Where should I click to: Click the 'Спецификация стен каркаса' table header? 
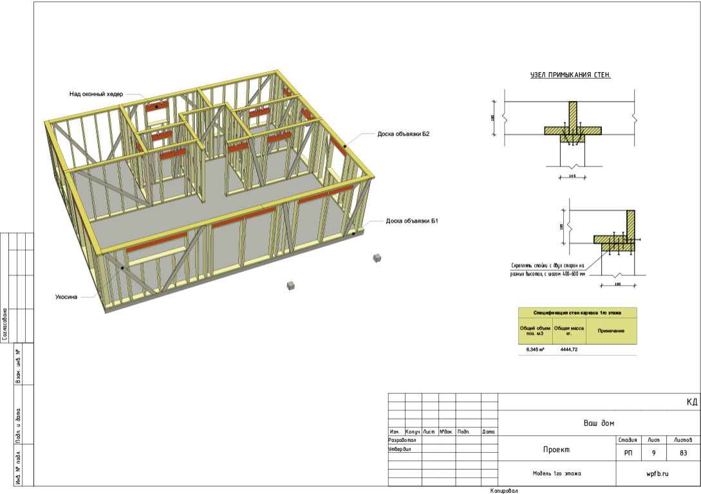[x=577, y=313]
